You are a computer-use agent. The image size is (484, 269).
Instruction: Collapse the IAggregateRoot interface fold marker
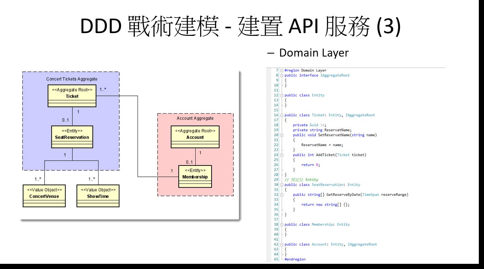281,75
